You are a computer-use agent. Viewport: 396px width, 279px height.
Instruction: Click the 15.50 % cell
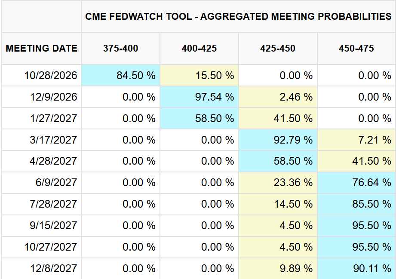[199, 75]
